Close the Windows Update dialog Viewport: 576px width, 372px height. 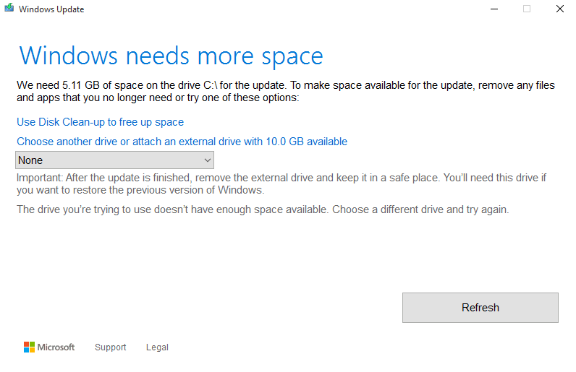pos(559,9)
